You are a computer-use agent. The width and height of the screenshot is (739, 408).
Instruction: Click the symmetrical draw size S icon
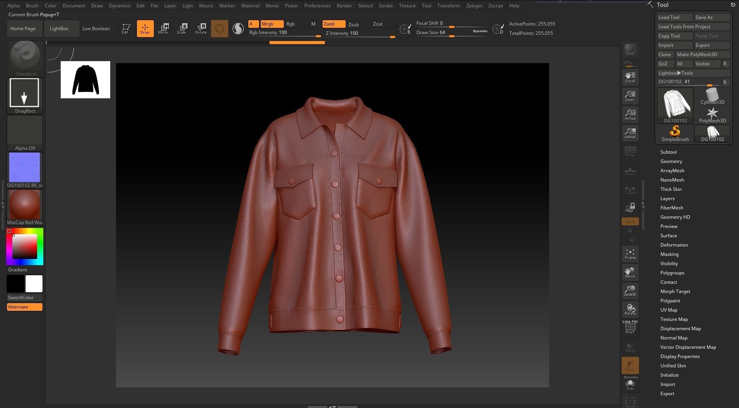pyautogui.click(x=405, y=29)
